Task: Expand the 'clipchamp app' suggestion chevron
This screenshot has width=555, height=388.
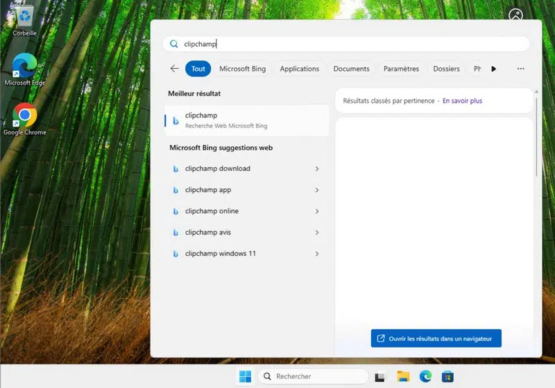Action: (317, 190)
